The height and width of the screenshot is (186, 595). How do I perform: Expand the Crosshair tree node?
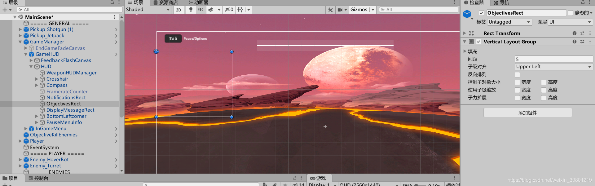pos(37,79)
